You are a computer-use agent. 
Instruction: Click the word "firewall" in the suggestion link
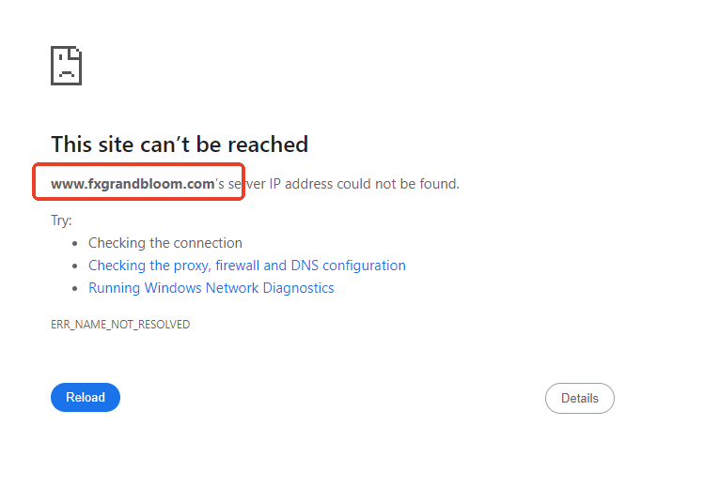pos(235,266)
